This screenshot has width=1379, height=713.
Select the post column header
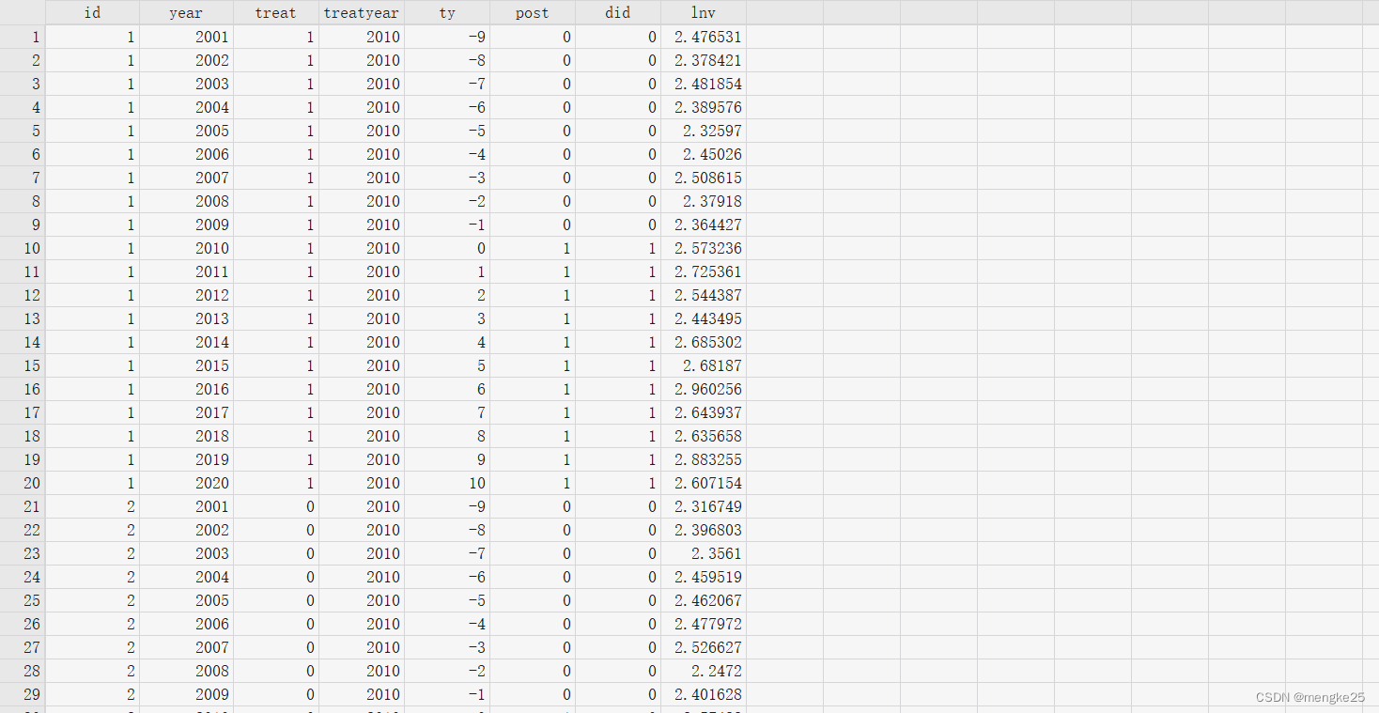click(x=533, y=13)
